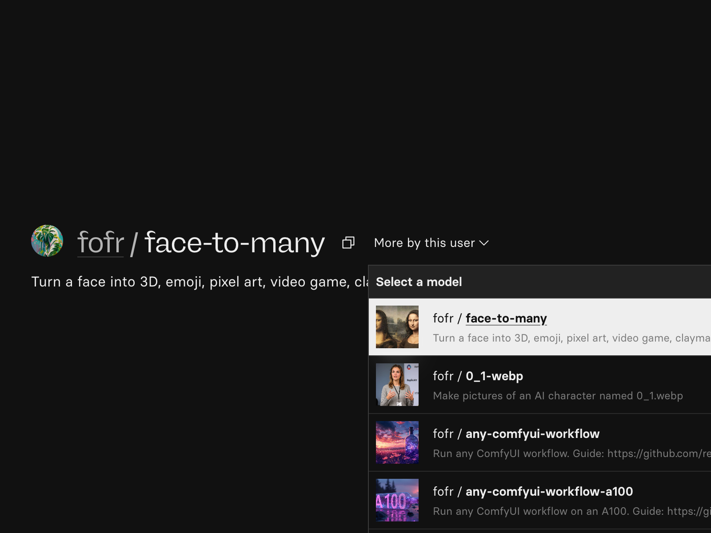Choose the fofr / any-comfyui-workflow-a100 model
711x533 pixels.
coord(540,500)
